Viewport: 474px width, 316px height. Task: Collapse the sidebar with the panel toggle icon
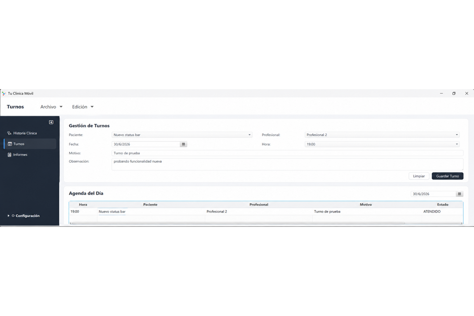point(51,122)
